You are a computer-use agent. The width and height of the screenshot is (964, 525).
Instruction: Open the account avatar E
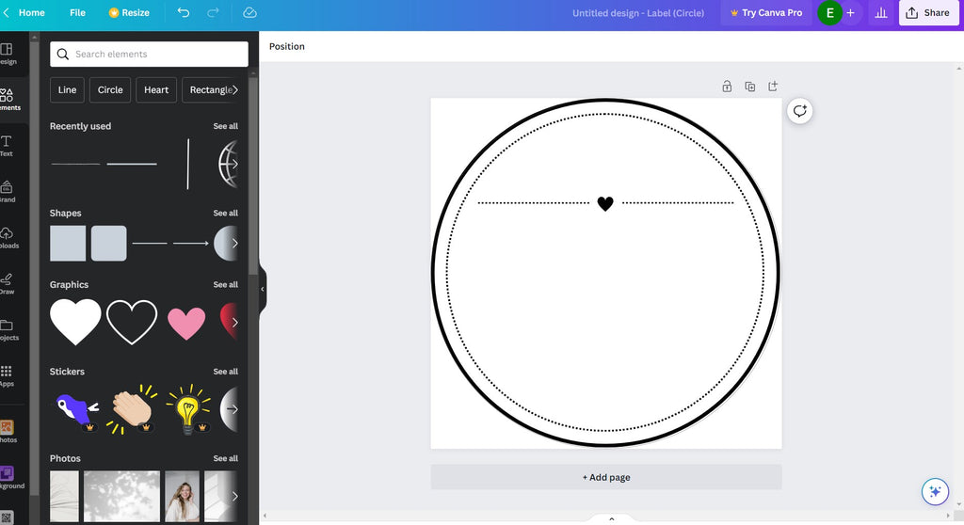pos(829,12)
